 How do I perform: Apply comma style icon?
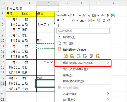coord(108,16)
